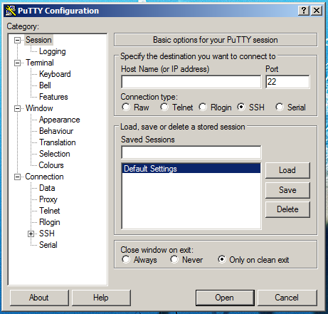Open the Appearance settings category
This screenshot has width=328, height=314.
click(59, 120)
